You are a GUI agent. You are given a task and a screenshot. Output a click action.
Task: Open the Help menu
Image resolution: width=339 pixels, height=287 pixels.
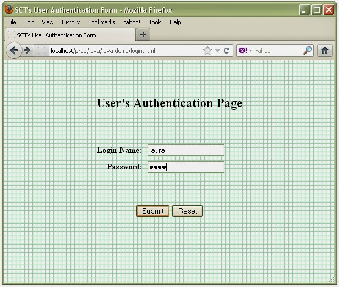176,22
